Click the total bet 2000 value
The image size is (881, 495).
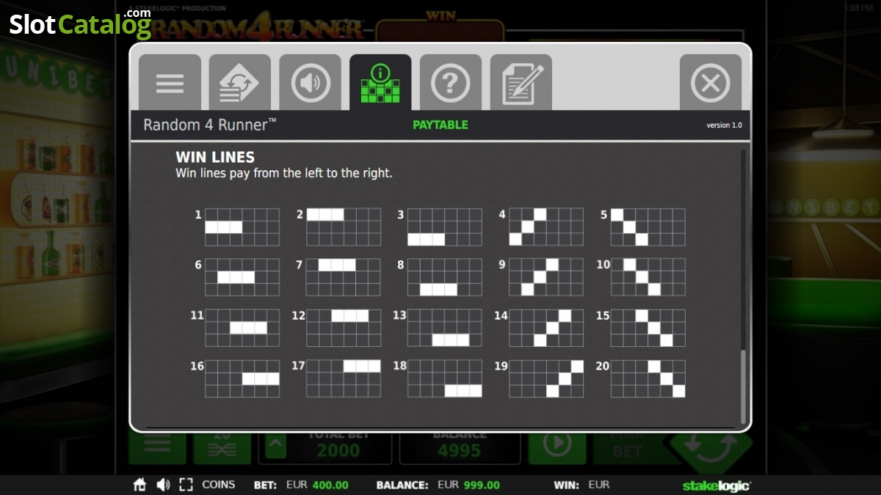pyautogui.click(x=338, y=450)
